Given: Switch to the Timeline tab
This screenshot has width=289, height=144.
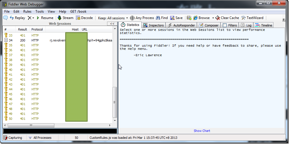Looking at the screenshot, I should click(263, 25).
